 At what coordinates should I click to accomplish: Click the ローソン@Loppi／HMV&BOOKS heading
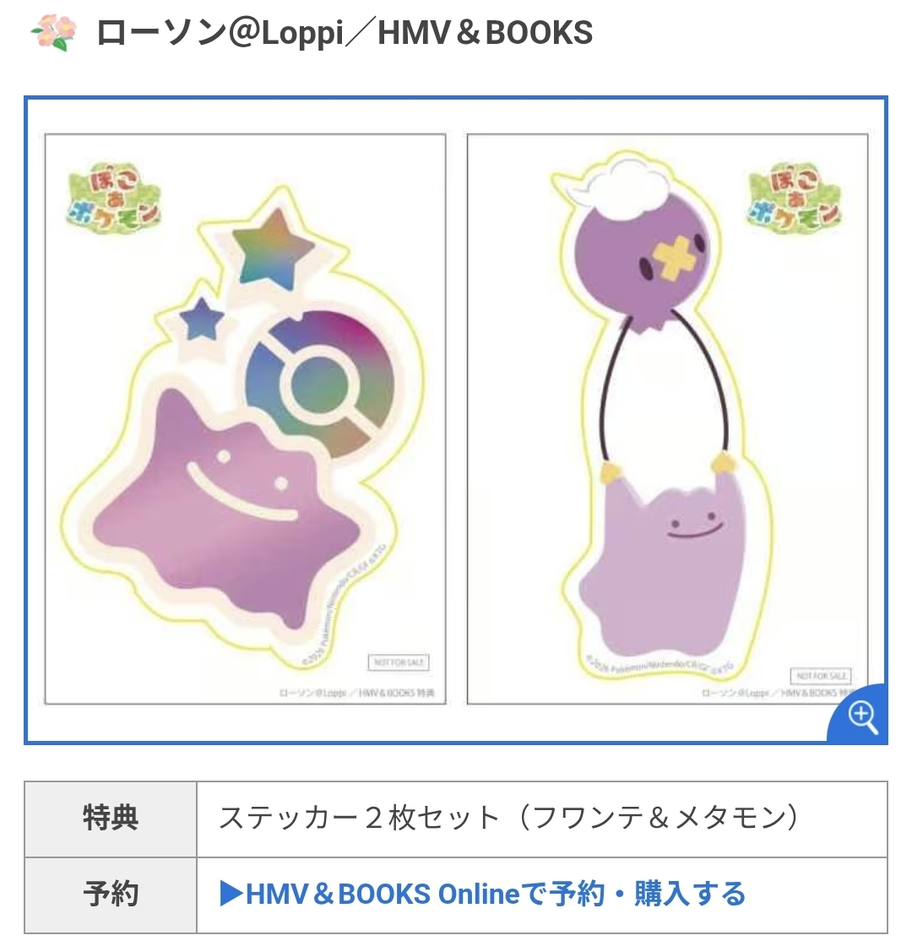(x=345, y=33)
